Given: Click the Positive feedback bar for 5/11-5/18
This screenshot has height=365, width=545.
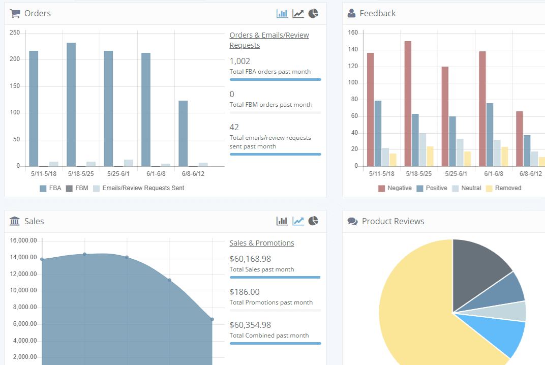Looking at the screenshot, I should coord(378,134).
